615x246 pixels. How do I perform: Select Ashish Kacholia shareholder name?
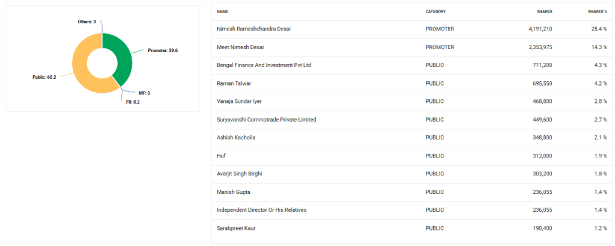pos(236,138)
